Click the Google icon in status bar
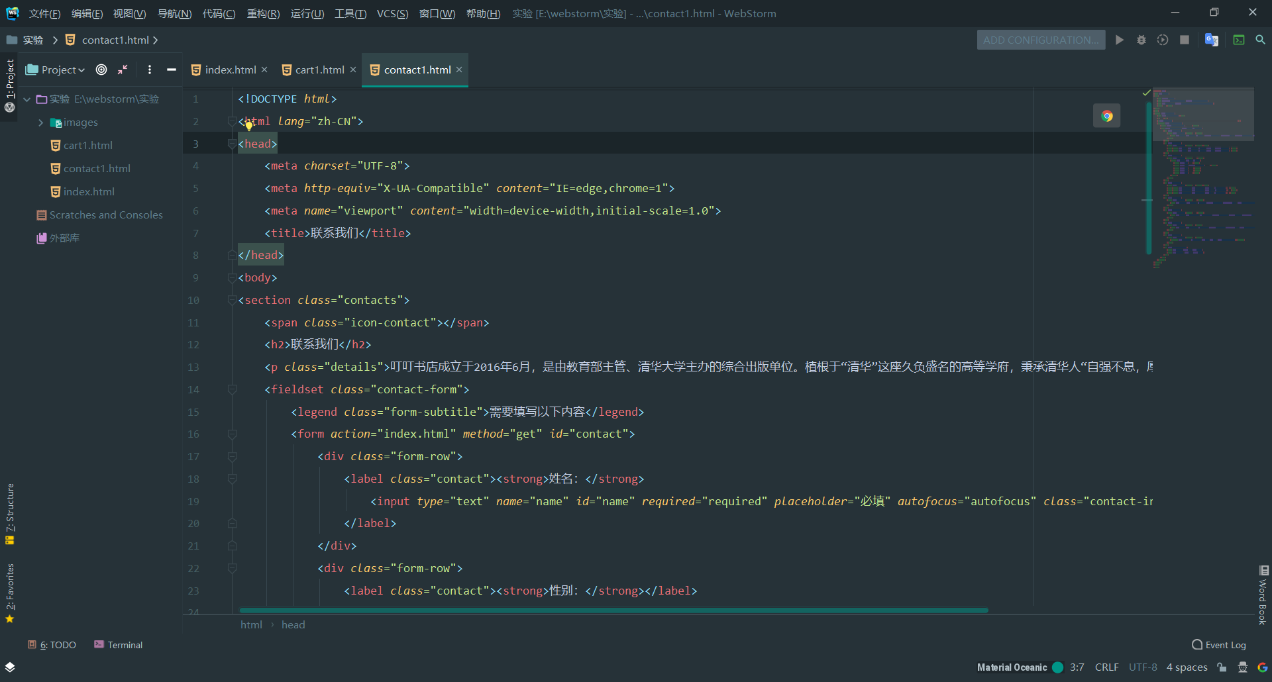This screenshot has height=682, width=1272. pos(1263,667)
